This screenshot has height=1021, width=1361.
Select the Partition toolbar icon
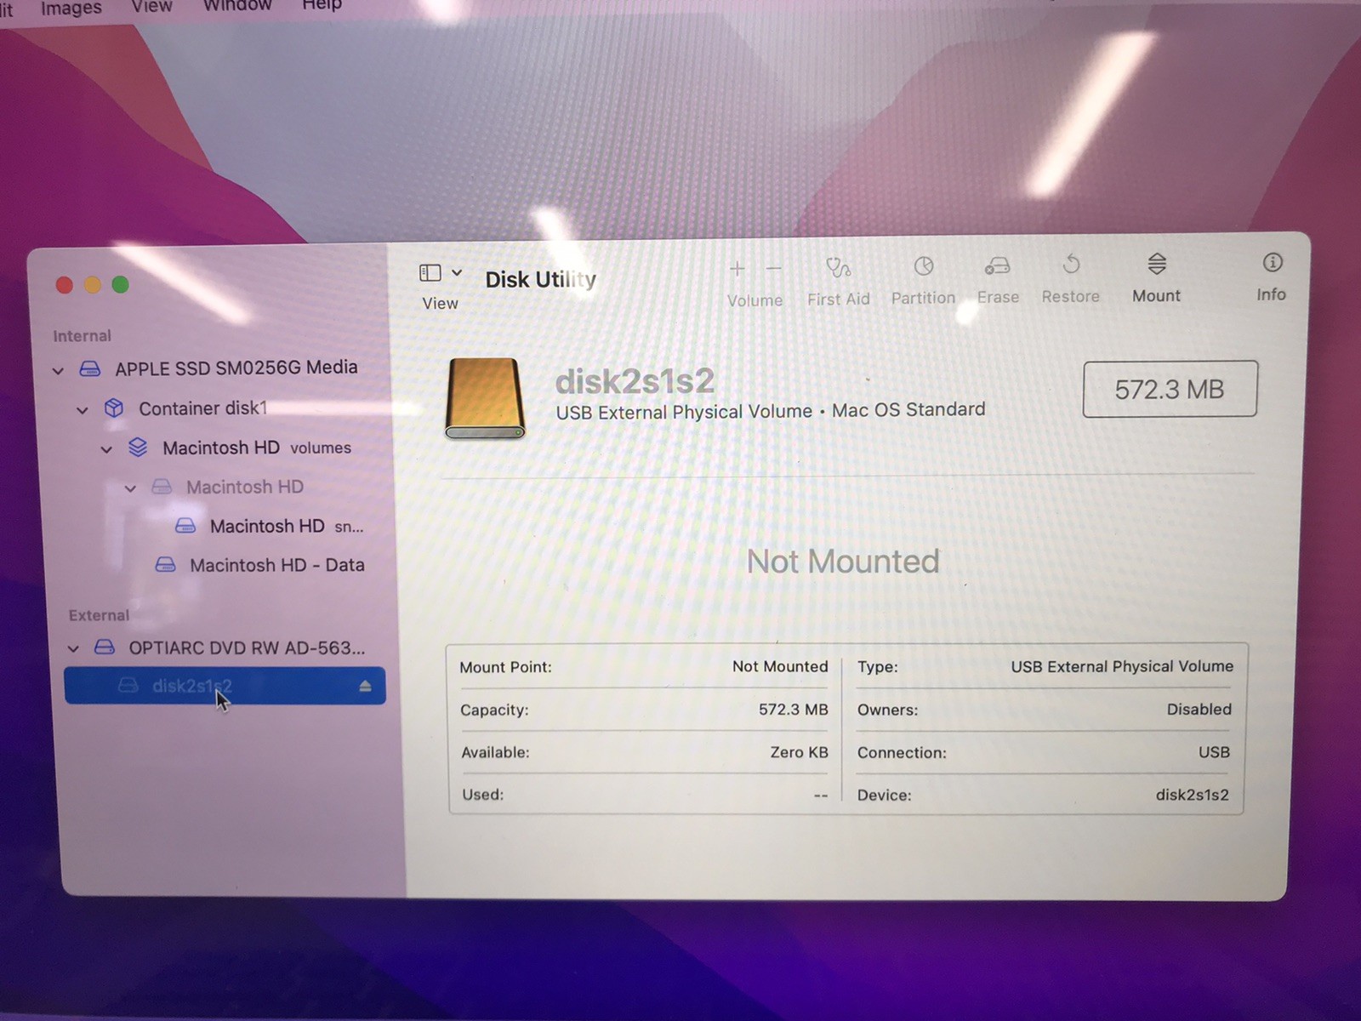[x=923, y=266]
